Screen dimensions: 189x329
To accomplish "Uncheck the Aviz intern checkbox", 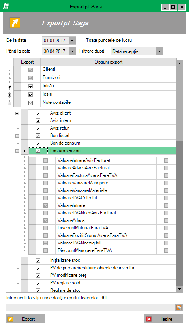I will coord(38,121).
